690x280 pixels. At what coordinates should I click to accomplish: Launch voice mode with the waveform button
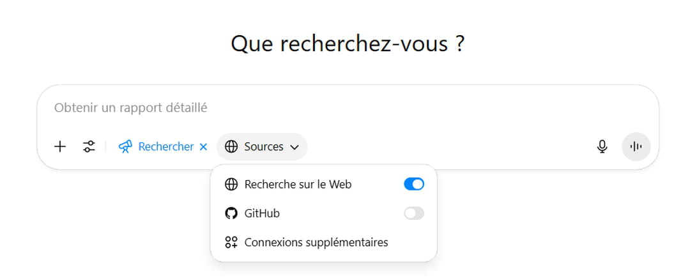coord(636,146)
